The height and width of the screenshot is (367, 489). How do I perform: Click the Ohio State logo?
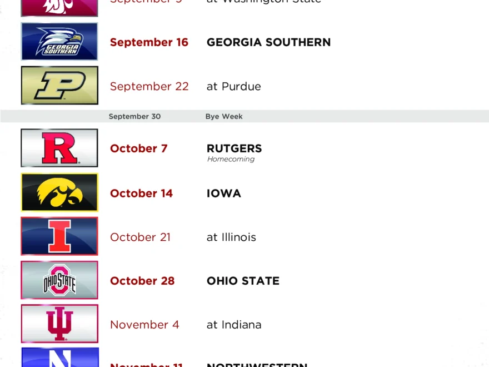pyautogui.click(x=59, y=280)
